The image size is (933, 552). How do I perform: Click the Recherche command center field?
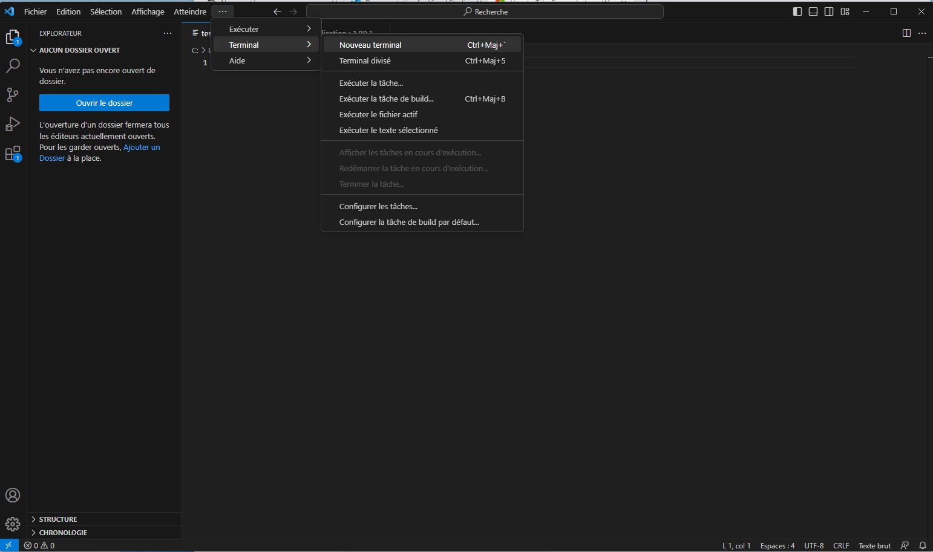pos(485,11)
